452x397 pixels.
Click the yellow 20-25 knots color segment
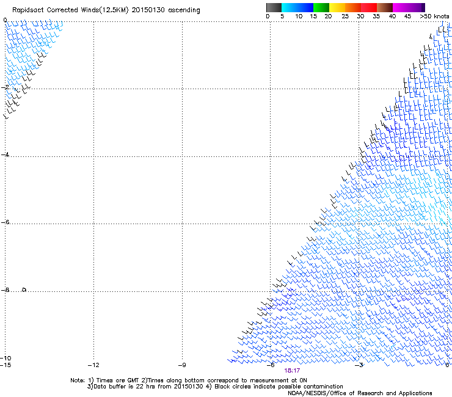pos(337,7)
